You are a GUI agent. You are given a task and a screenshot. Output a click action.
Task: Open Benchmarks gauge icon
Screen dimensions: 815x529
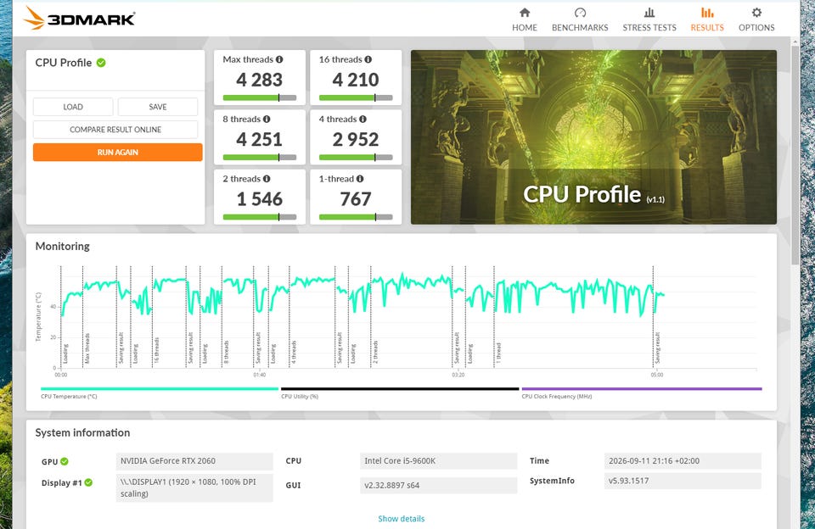pos(580,13)
